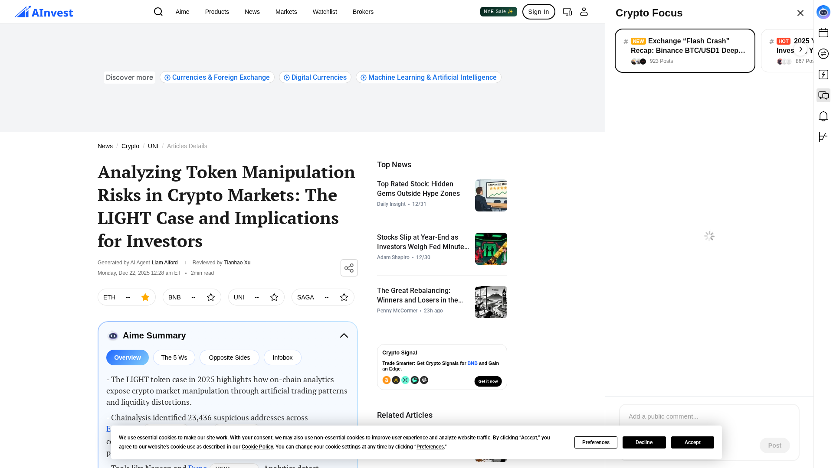Add BNB to watchlist using its star

coord(211,297)
